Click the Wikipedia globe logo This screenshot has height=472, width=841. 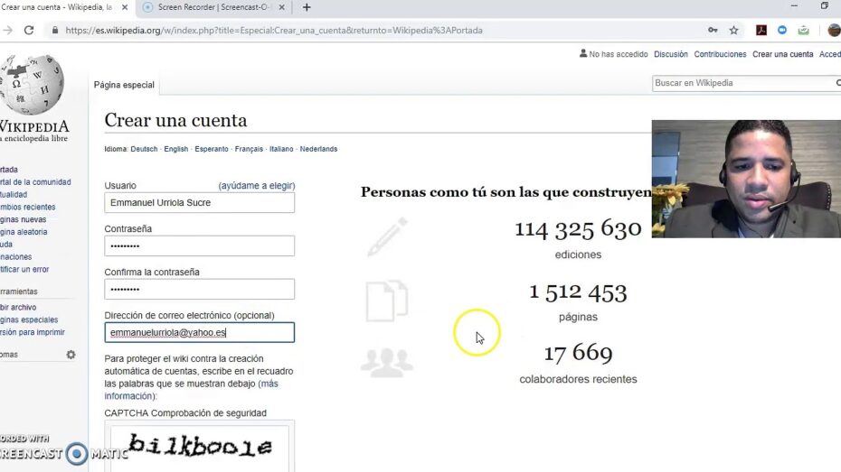pos(32,85)
